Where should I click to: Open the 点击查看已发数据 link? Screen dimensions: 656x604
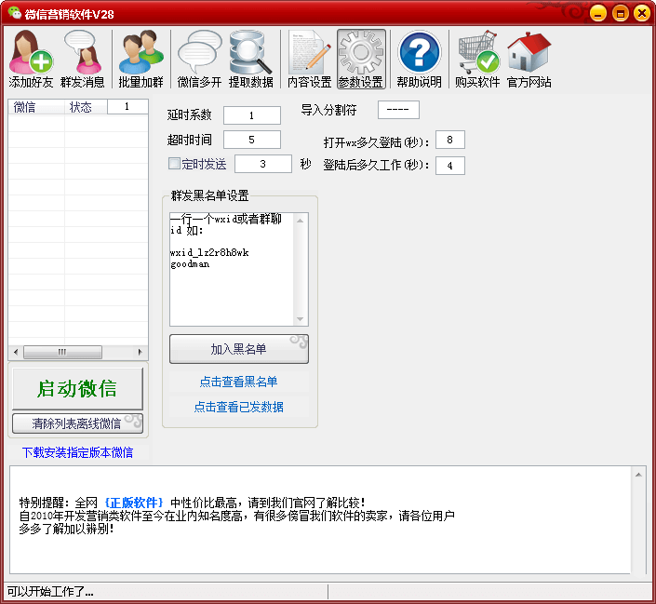[238, 407]
